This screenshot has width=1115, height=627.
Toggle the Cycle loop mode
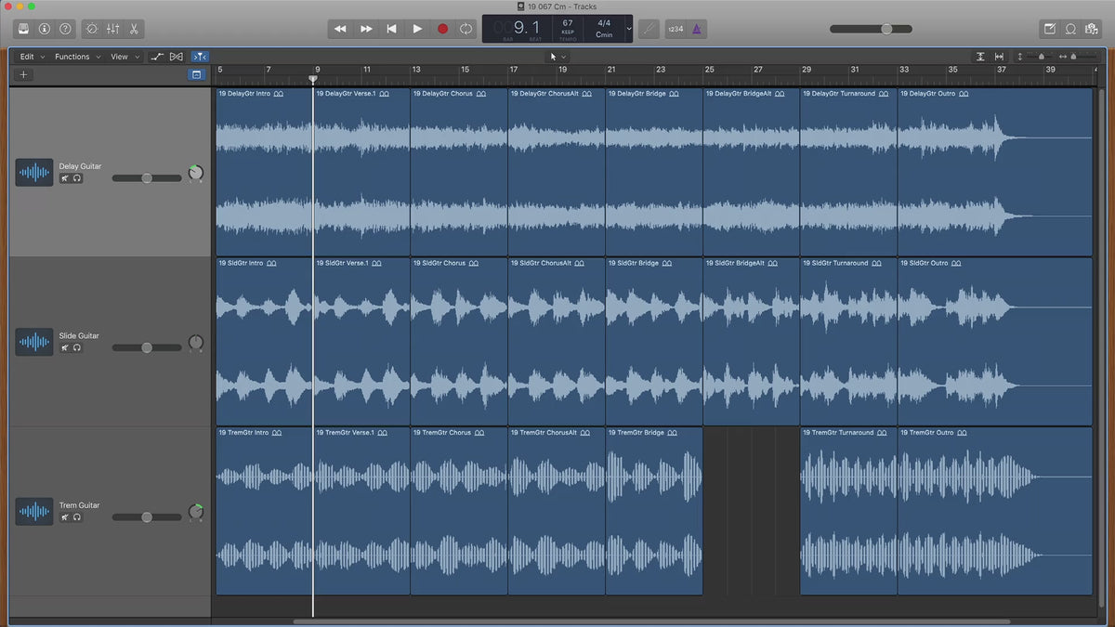click(x=466, y=29)
